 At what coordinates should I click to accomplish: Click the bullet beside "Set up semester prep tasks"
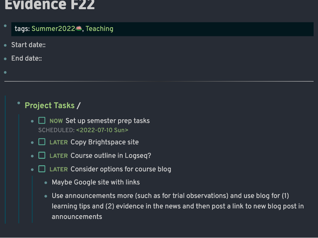pos(32,121)
